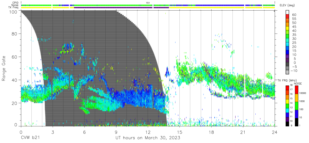Click the NOISE scale value '100'
The image size is (309, 143).
click(x=301, y=109)
